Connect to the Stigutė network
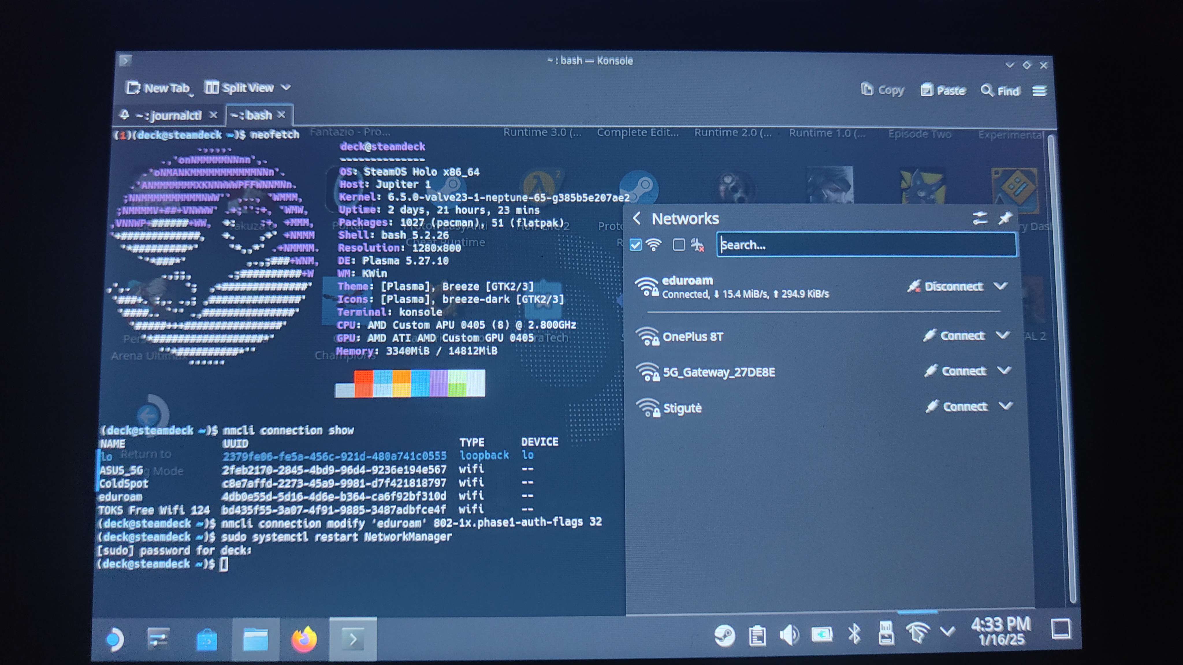Viewport: 1183px width, 665px height. pos(956,407)
